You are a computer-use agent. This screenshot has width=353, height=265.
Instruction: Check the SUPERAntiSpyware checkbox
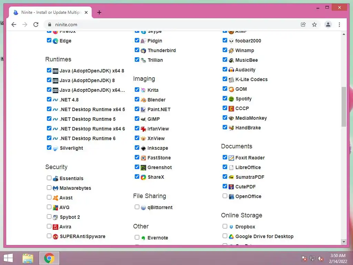click(49, 236)
